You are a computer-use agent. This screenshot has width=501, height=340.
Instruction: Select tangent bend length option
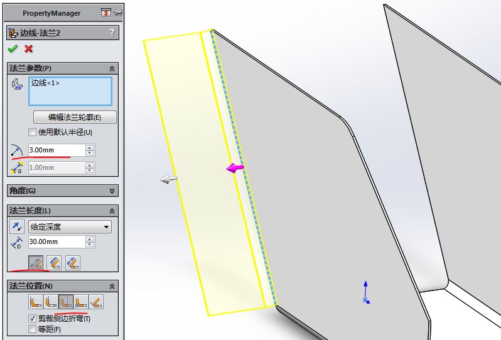(x=73, y=263)
